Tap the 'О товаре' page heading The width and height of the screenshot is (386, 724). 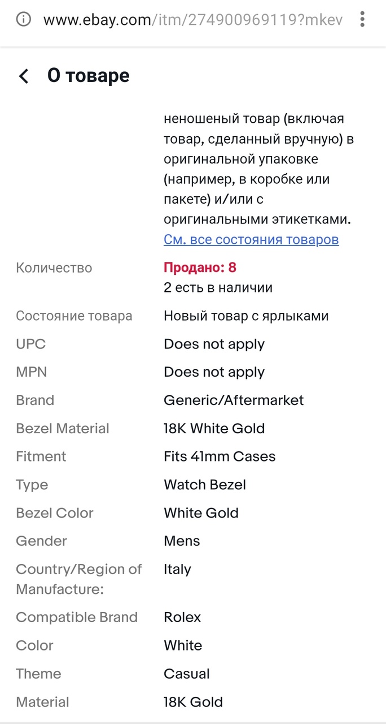tap(89, 76)
